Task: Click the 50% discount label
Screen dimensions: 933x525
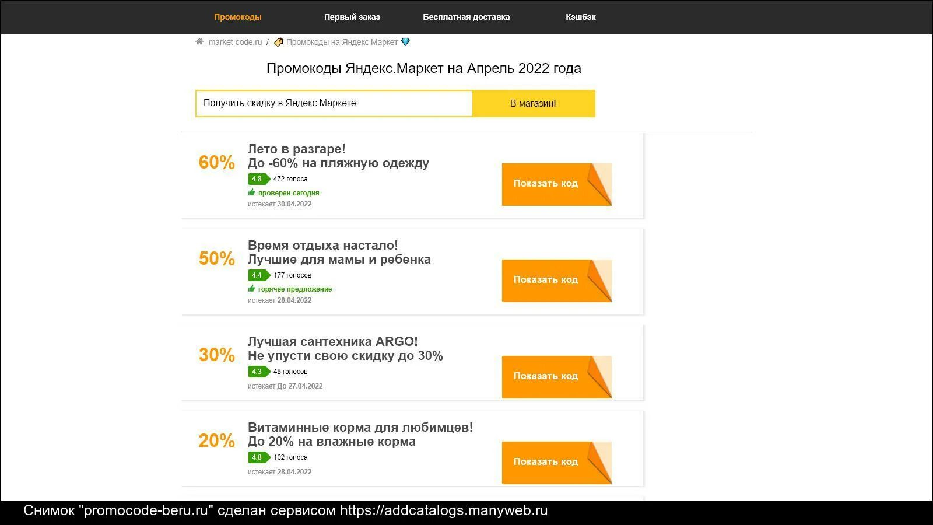Action: (x=216, y=258)
